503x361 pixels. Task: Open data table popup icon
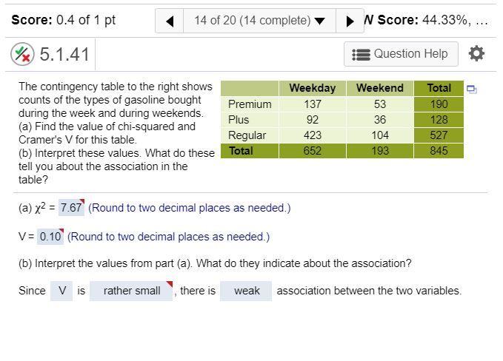tap(473, 89)
